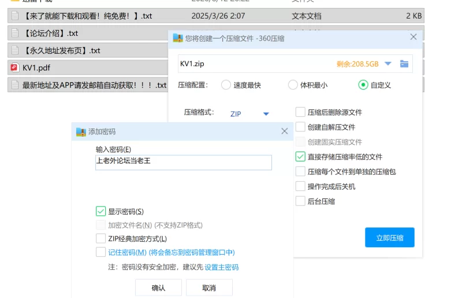Click the 记住密码(M) blue link text

pyautogui.click(x=172, y=252)
